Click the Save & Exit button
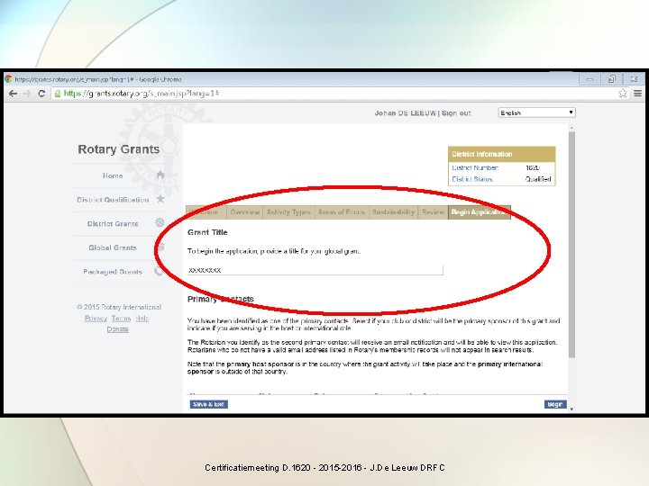 tap(208, 404)
